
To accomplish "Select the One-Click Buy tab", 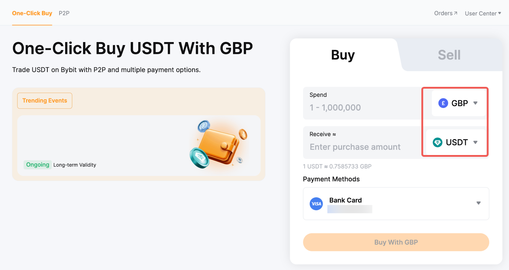I will (x=32, y=13).
